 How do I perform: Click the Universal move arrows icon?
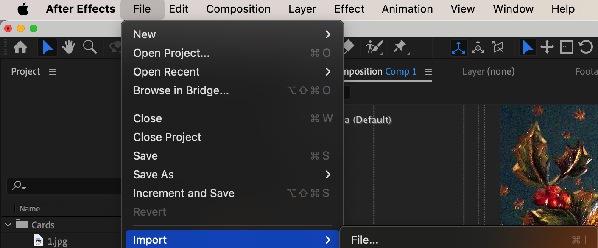click(x=547, y=47)
